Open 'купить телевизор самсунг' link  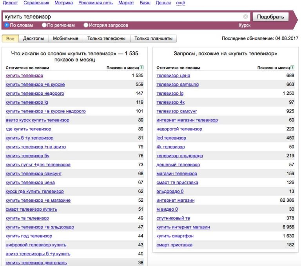pyautogui.click(x=34, y=174)
